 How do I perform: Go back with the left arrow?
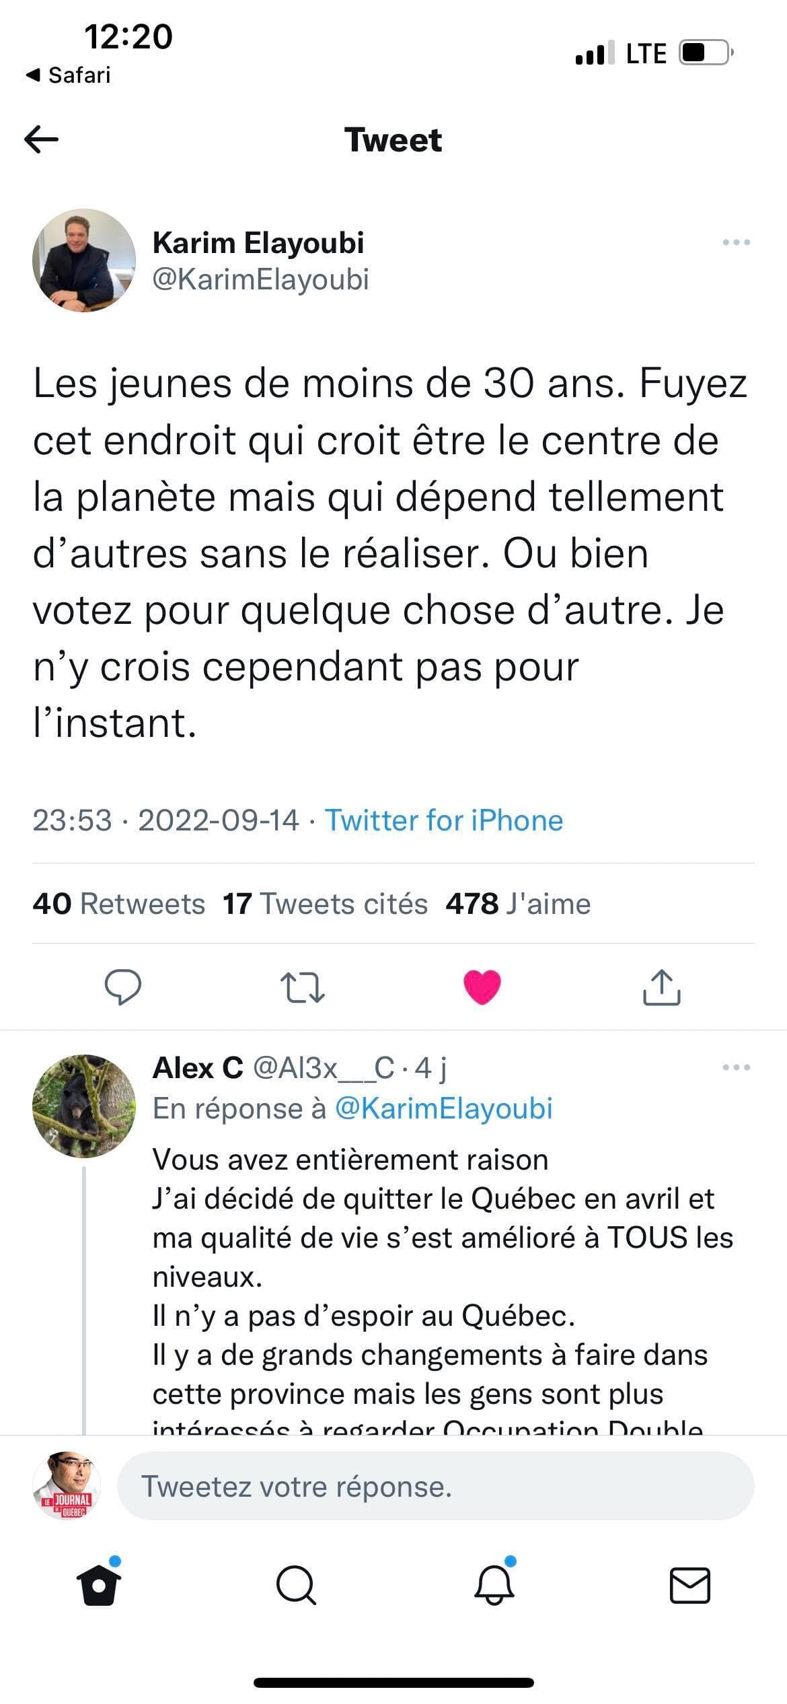(42, 140)
